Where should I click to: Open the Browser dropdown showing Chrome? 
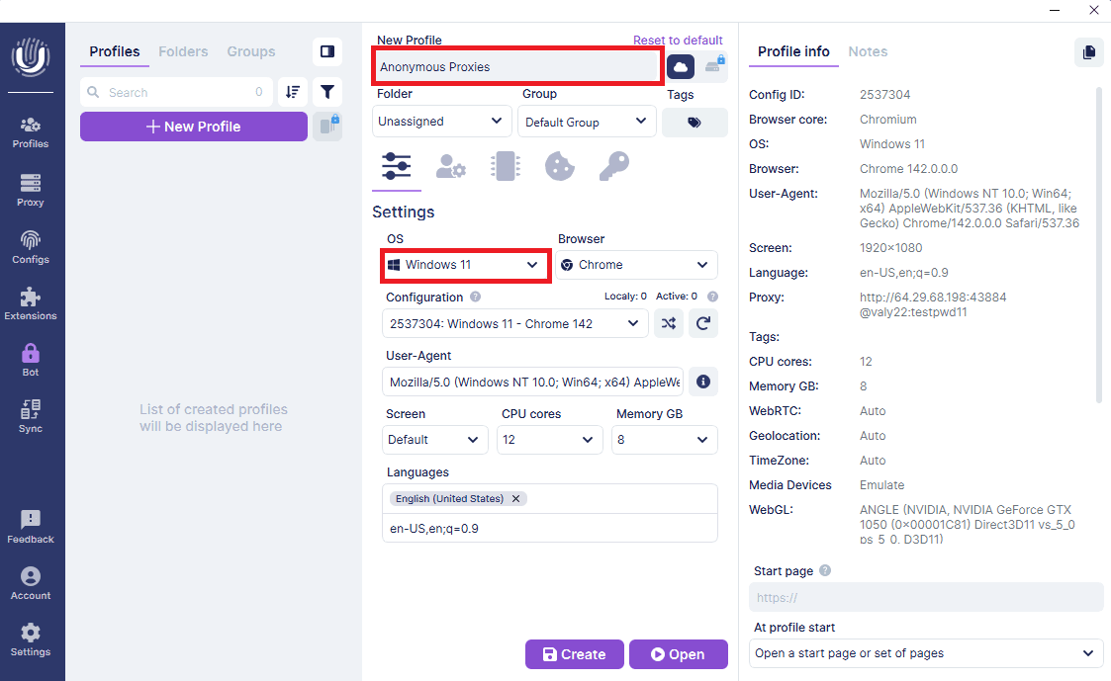pyautogui.click(x=636, y=264)
